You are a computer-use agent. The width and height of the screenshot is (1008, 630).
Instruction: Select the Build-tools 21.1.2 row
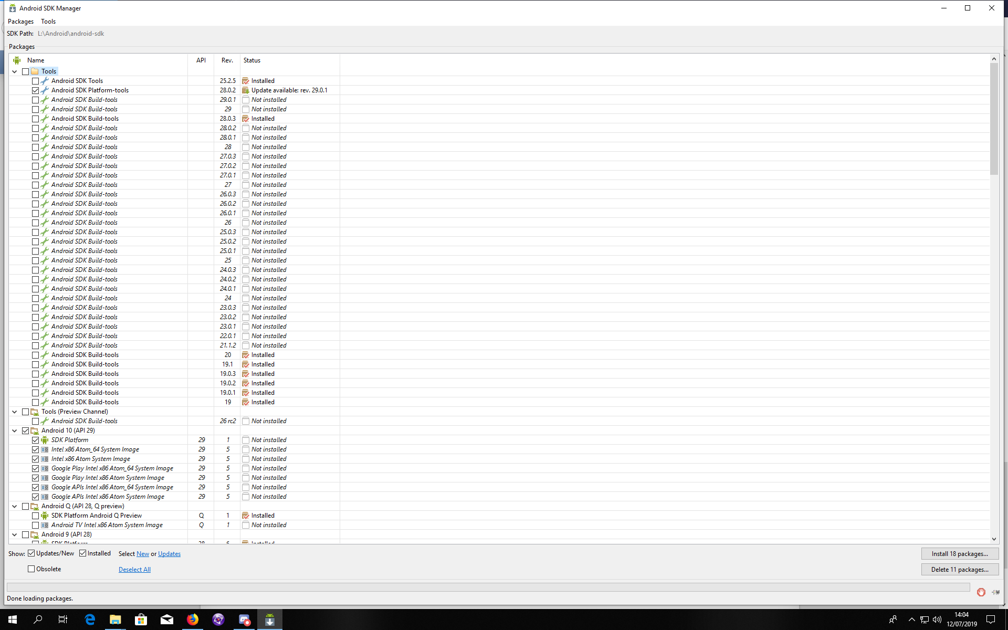coord(499,345)
